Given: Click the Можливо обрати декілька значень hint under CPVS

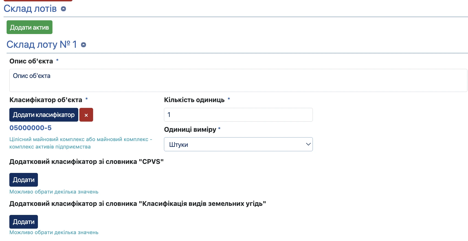Looking at the screenshot, I should point(54,192).
